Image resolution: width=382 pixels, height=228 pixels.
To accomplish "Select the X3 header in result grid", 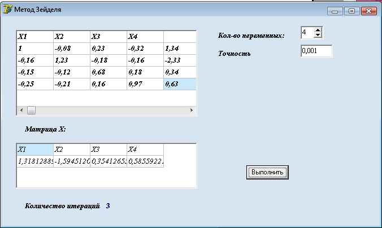I will (x=108, y=150).
